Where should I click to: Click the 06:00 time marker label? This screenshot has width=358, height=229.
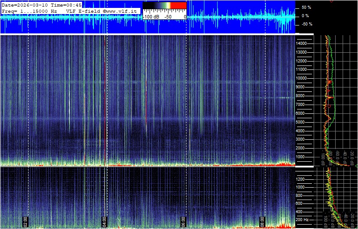pos(183,220)
